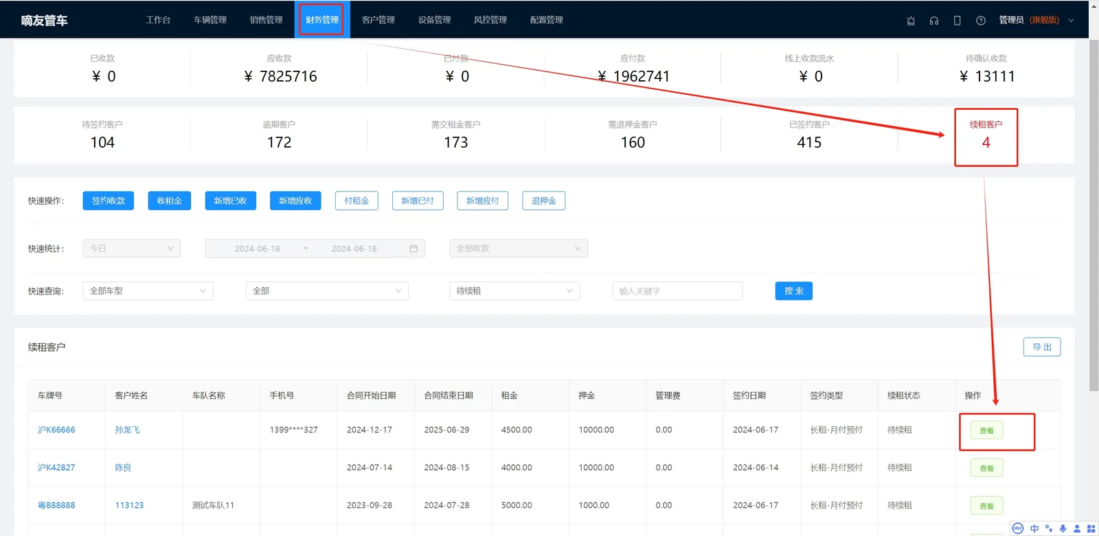1099x536 pixels.
Task: Open the 销售管理 menu tab
Action: click(x=267, y=20)
